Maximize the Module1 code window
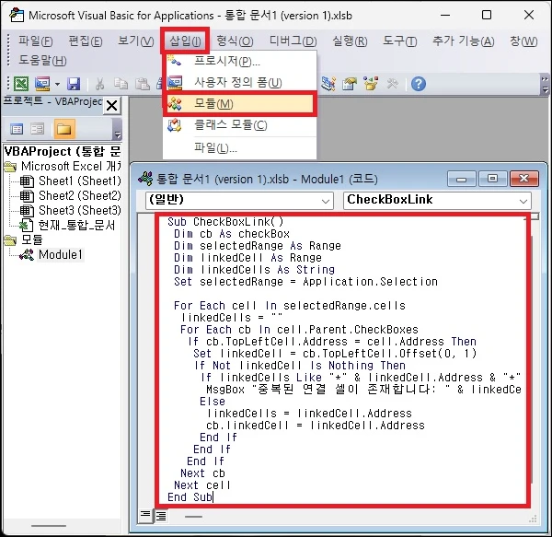This screenshot has height=537, width=552. point(492,179)
